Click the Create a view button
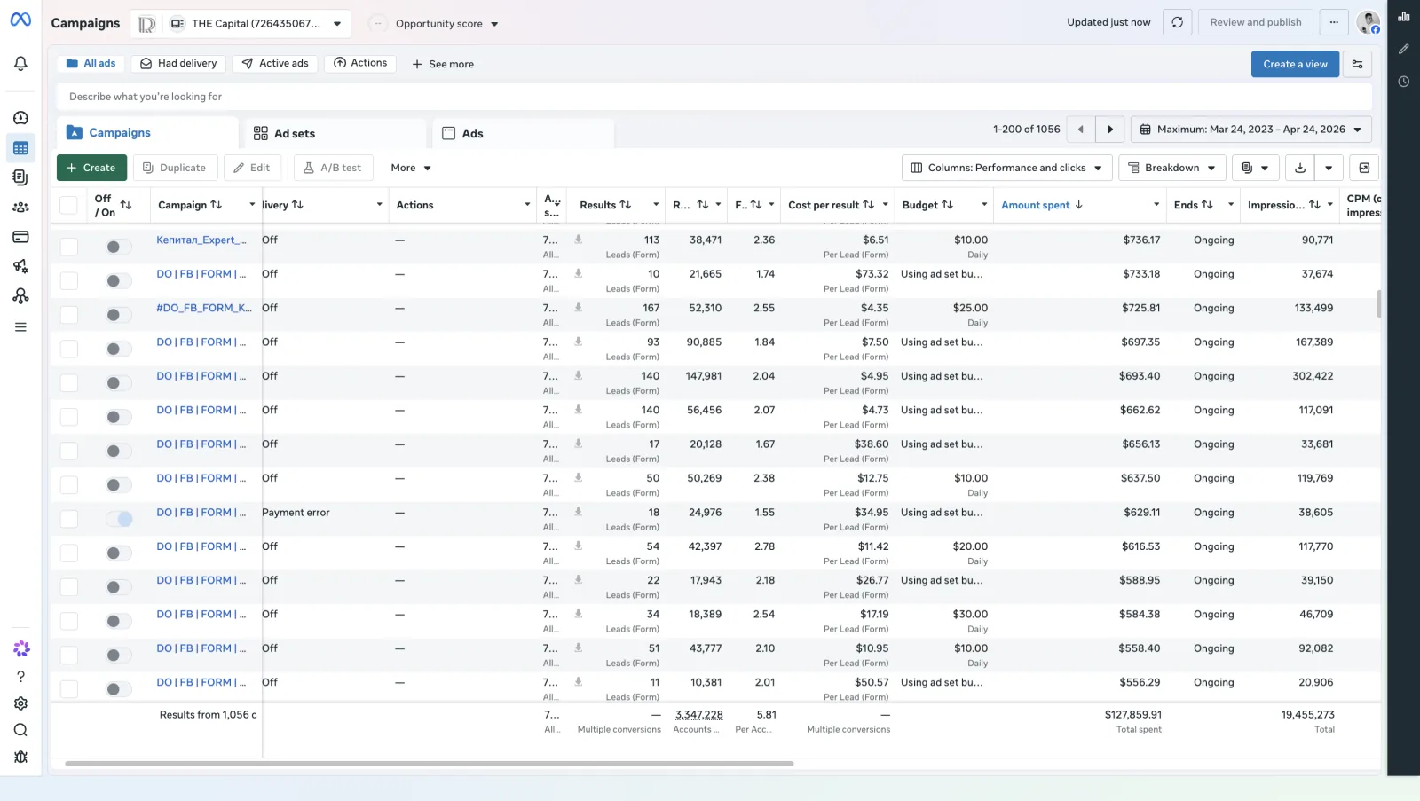 (x=1295, y=64)
